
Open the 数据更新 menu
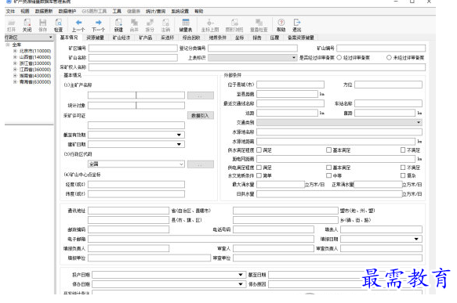coord(44,11)
